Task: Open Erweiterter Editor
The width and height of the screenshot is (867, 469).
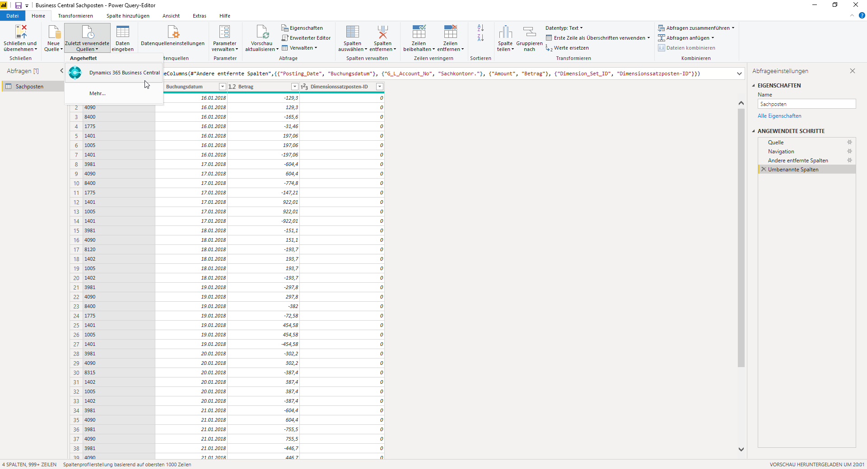Action: coord(306,38)
